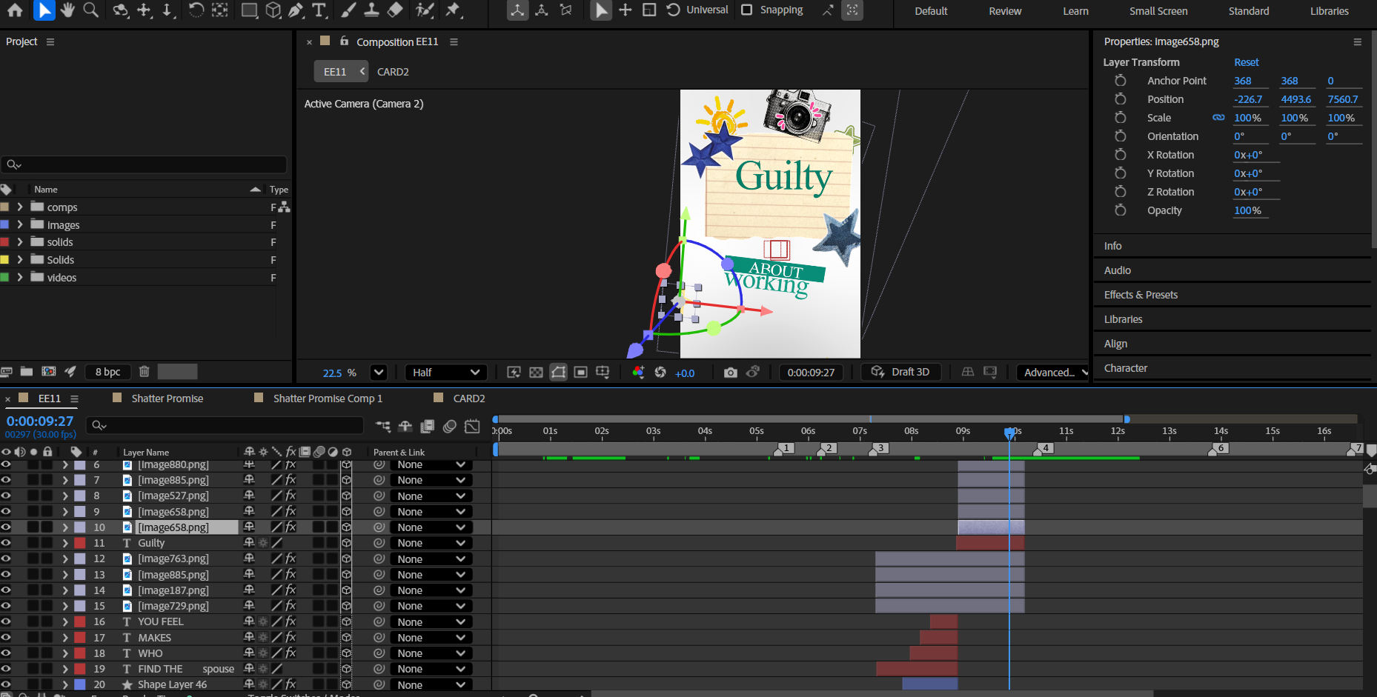Expand the images folder in Project
Viewport: 1377px width, 697px height.
click(20, 225)
